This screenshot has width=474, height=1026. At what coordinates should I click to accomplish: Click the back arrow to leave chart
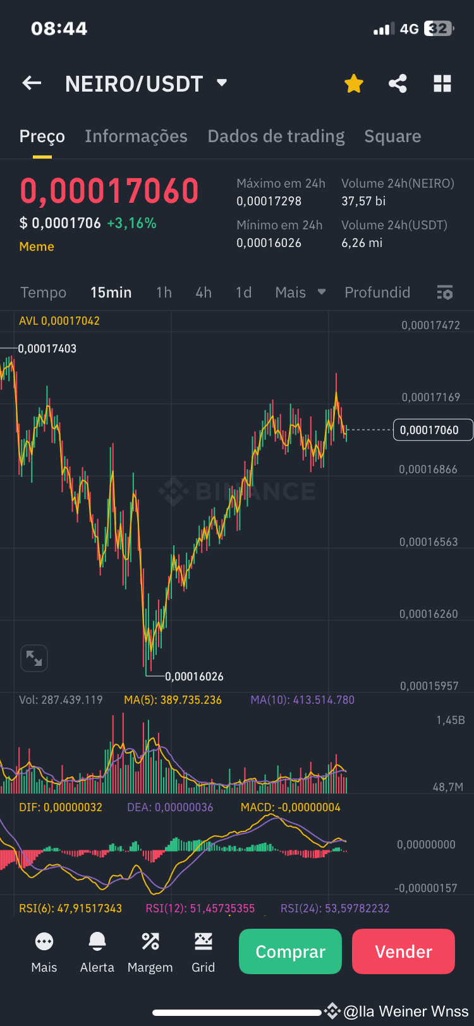pos(32,83)
